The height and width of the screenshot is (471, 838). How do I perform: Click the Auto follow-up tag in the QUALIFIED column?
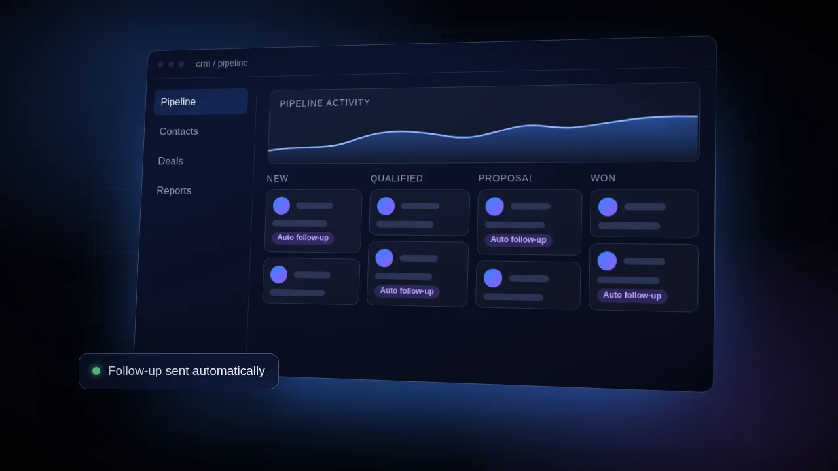coord(407,291)
